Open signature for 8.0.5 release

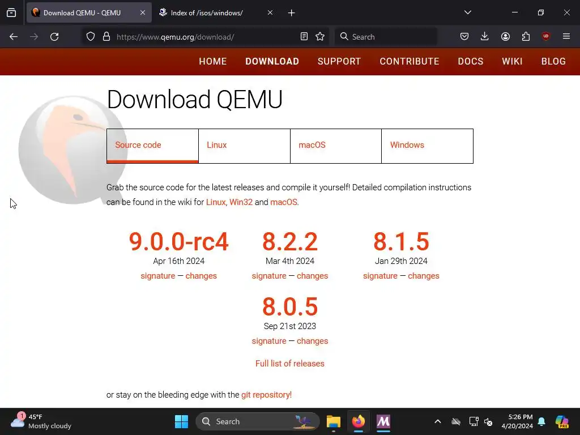click(269, 341)
